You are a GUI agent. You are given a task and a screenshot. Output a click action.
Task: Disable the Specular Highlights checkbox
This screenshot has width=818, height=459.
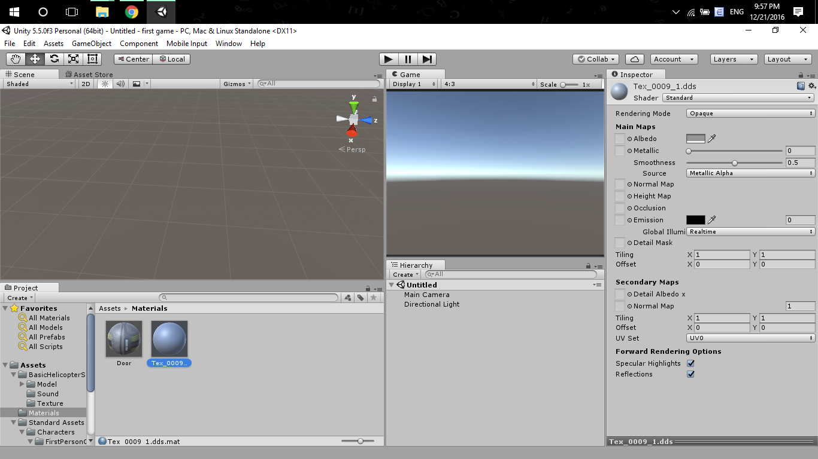click(690, 363)
